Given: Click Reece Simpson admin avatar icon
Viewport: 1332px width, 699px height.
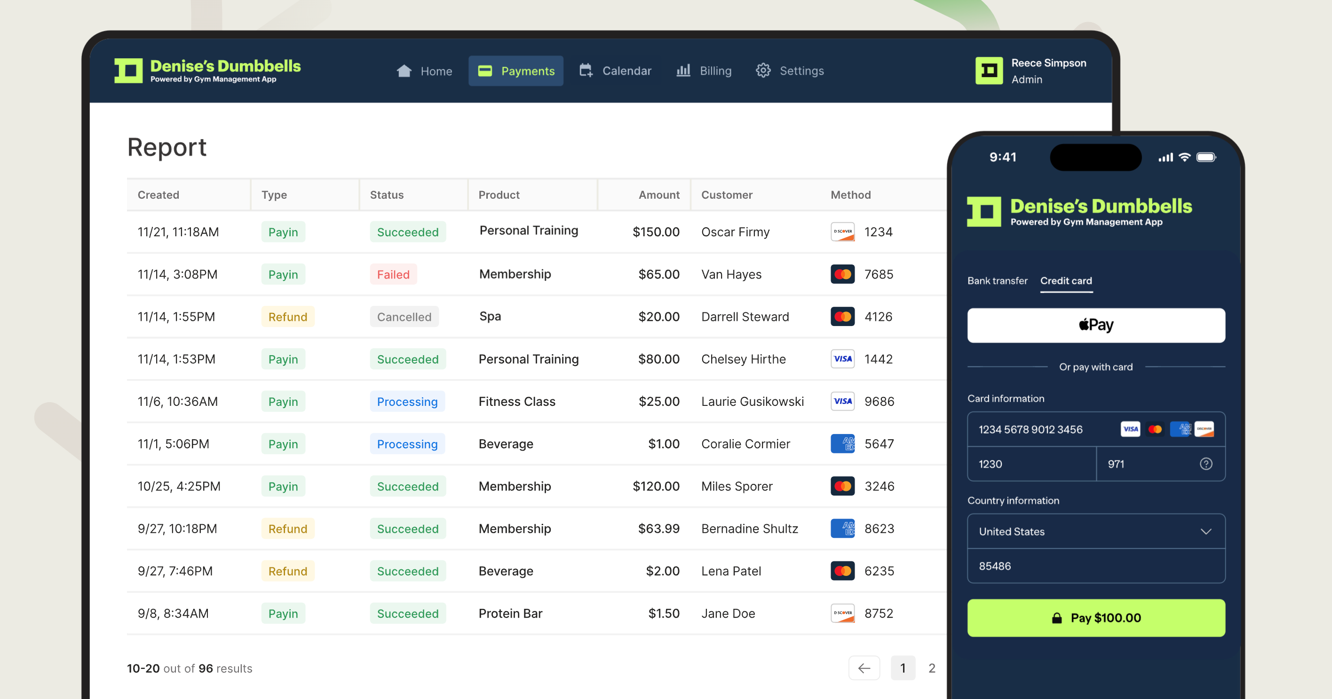Looking at the screenshot, I should 989,71.
